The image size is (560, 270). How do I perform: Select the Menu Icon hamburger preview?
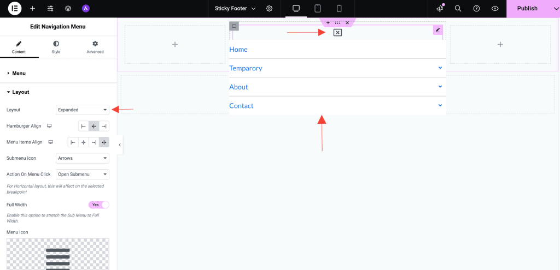pyautogui.click(x=57, y=257)
